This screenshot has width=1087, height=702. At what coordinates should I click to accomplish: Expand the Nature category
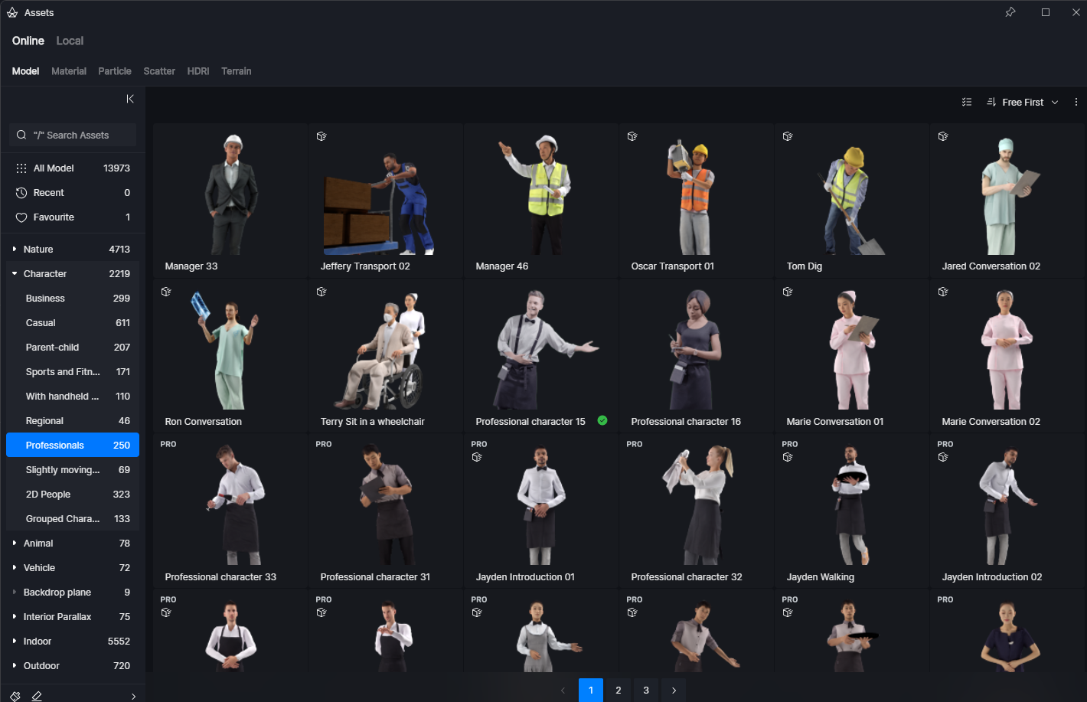pyautogui.click(x=15, y=249)
